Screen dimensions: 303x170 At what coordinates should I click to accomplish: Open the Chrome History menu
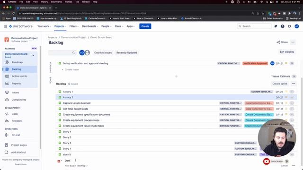pos(44,2)
